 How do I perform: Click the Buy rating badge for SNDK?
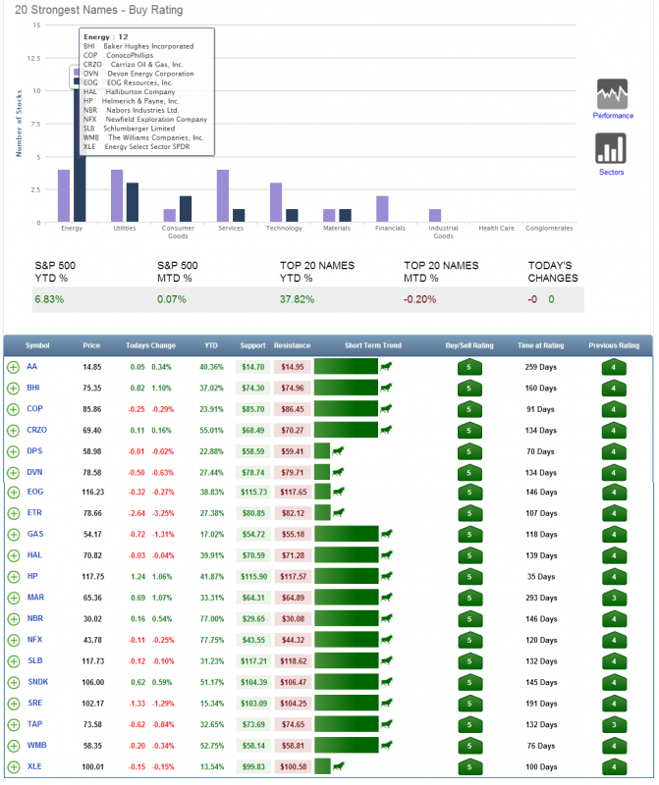click(x=469, y=682)
